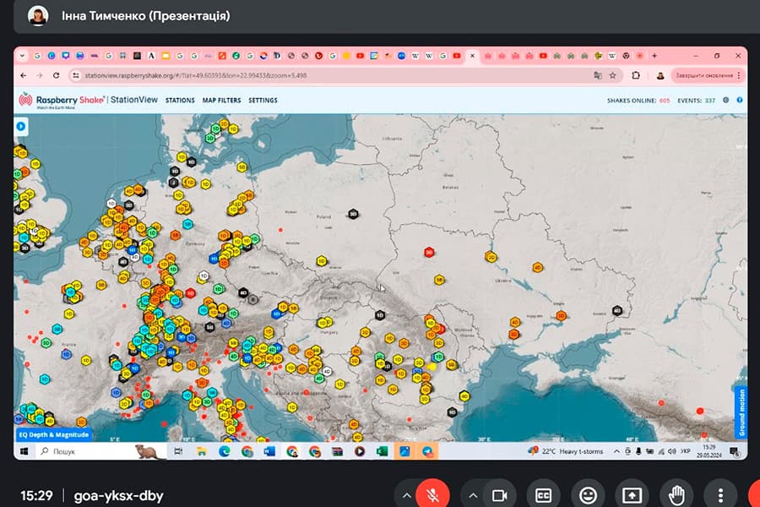Open more options three-dot menu
The width and height of the screenshot is (760, 507).
[719, 494]
